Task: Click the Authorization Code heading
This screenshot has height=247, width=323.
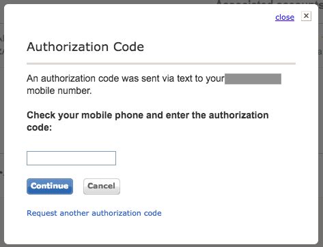Action: pos(85,47)
